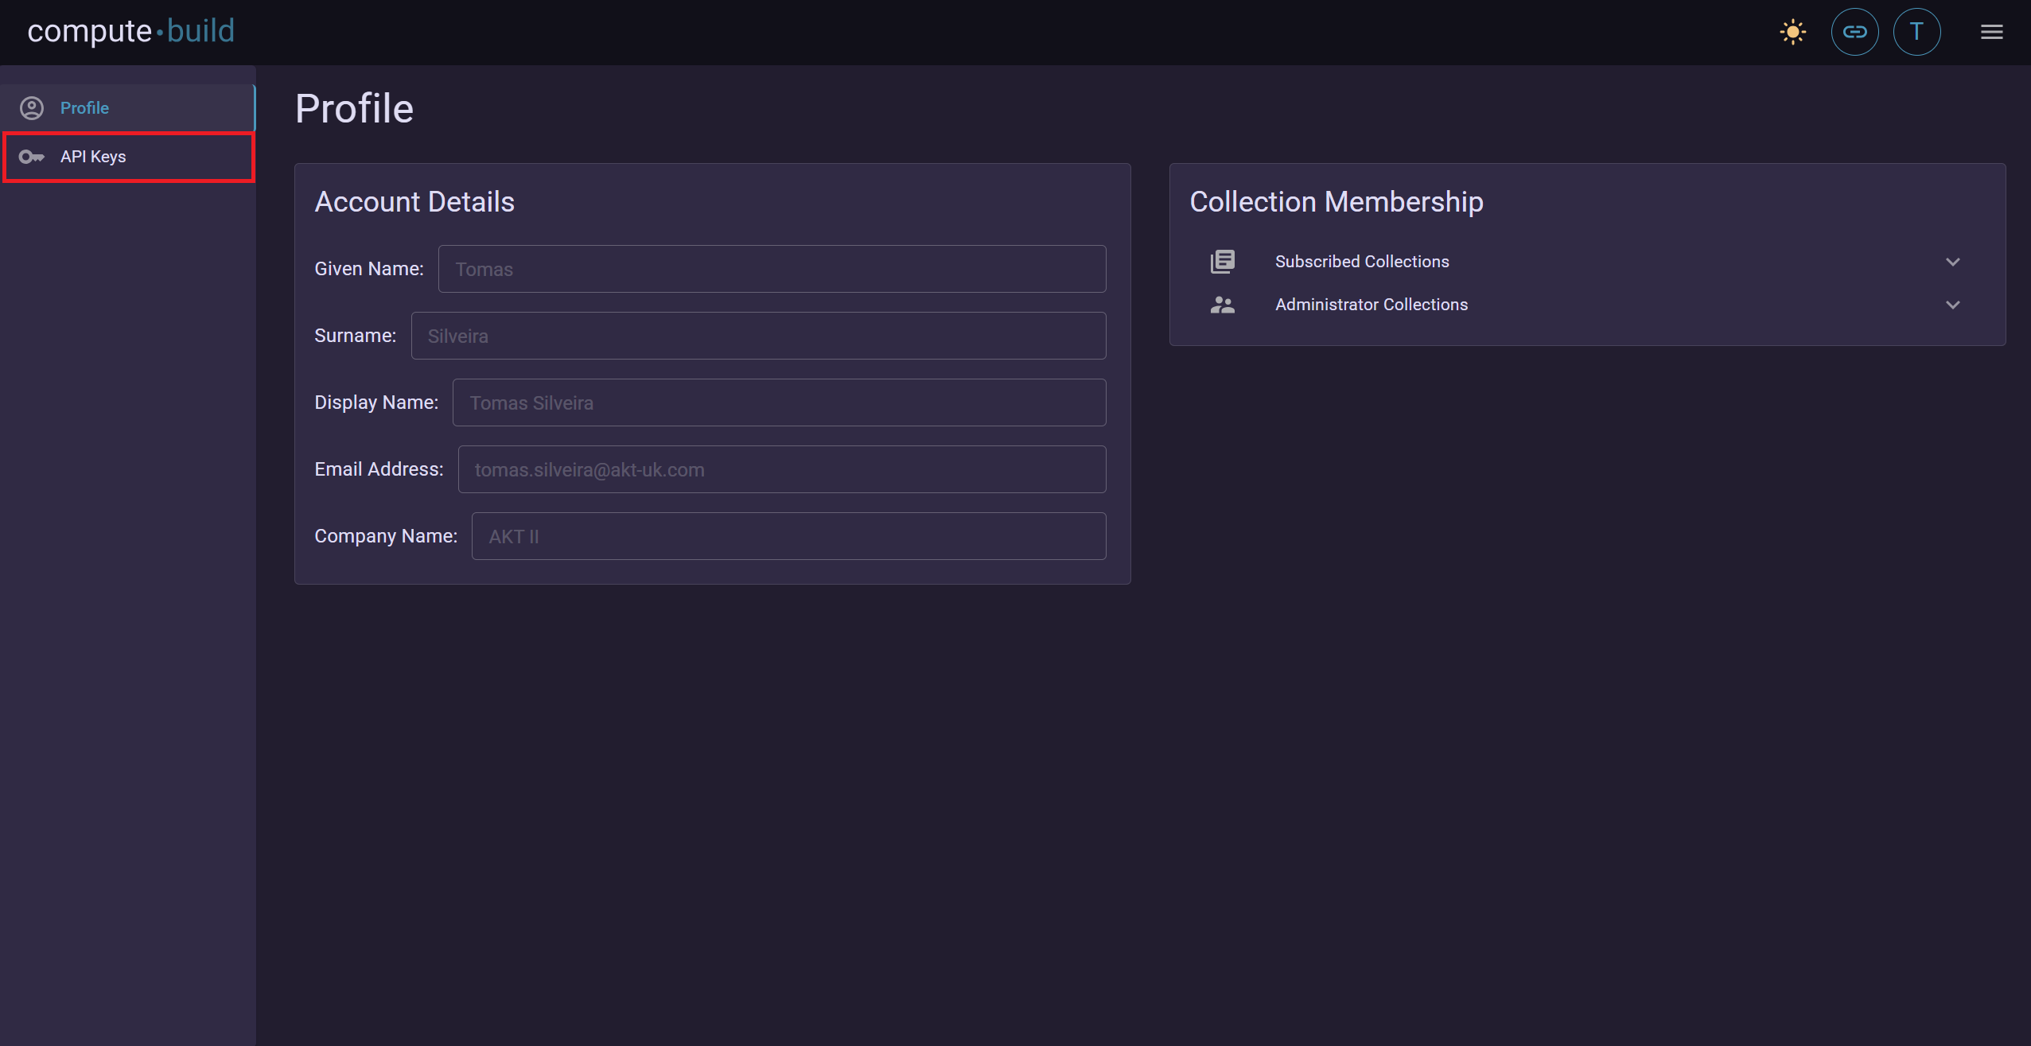Select the Profile person icon in sidebar
This screenshot has width=2031, height=1046.
(x=33, y=108)
